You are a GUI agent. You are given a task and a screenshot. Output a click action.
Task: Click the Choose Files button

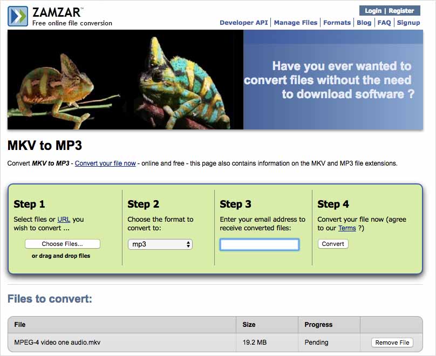(x=62, y=244)
